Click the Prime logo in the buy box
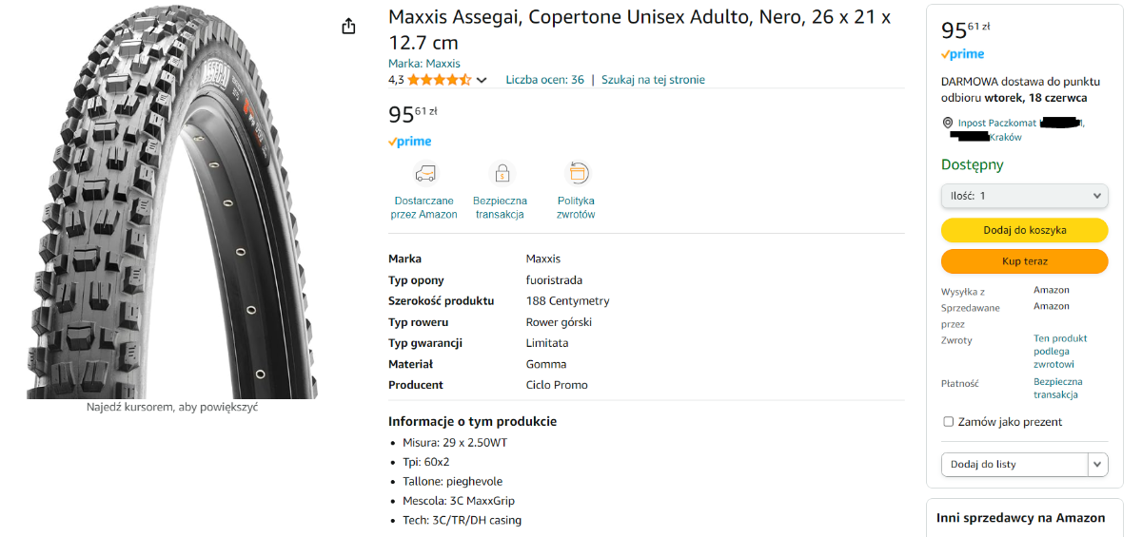The height and width of the screenshot is (537, 1142). (x=963, y=54)
